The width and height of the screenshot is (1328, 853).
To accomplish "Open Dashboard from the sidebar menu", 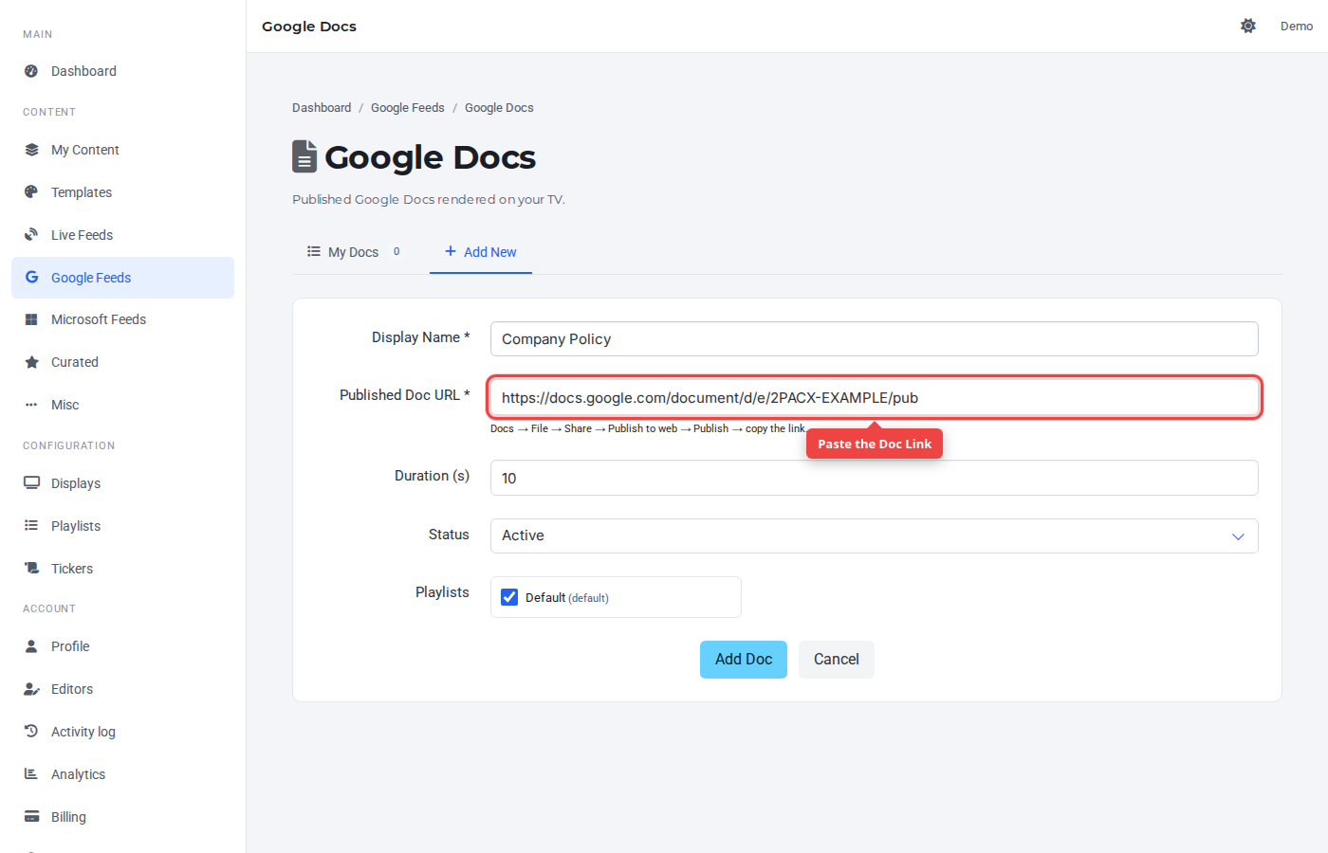I will click(x=123, y=71).
